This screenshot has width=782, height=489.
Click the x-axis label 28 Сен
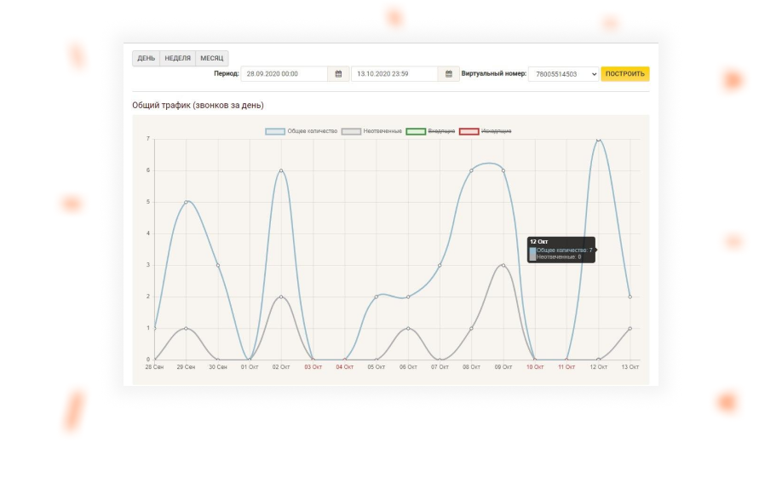[154, 367]
